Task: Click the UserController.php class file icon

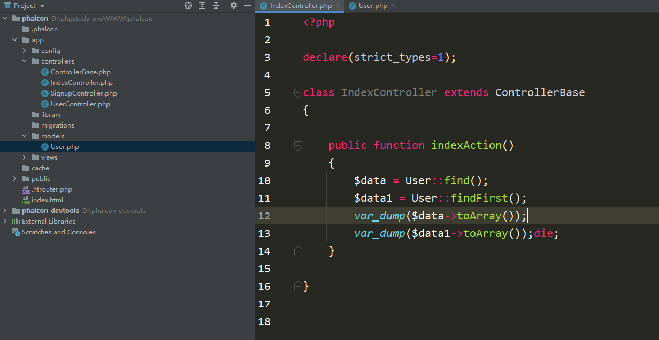Action: (x=45, y=104)
